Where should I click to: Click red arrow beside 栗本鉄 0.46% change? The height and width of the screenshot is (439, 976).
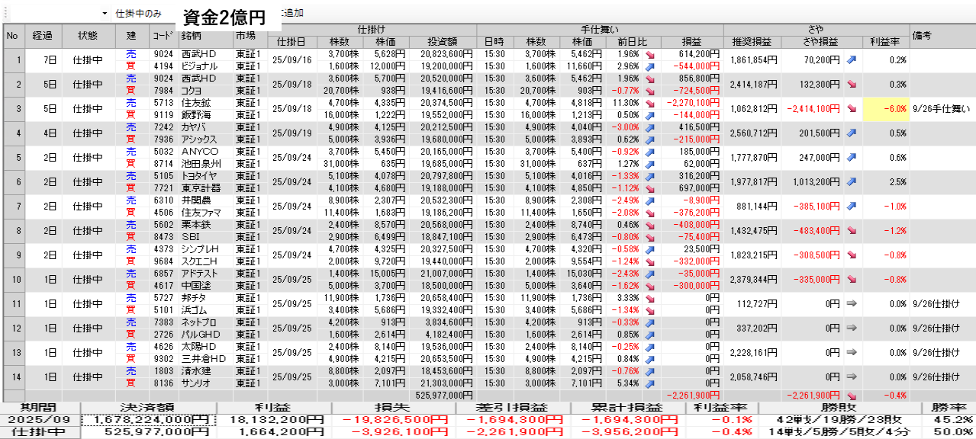coord(650,224)
